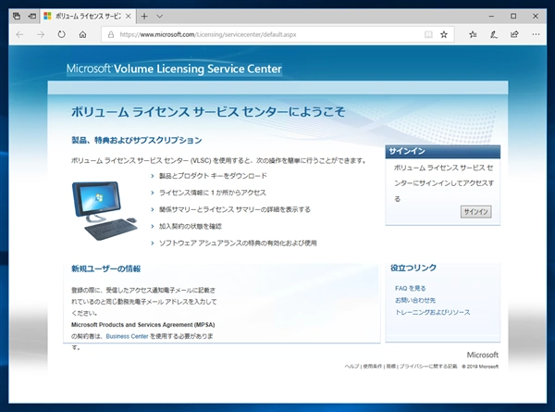Screen dimensions: 555x412
Task: Expand the tab preview chevron
Action: 160,16
